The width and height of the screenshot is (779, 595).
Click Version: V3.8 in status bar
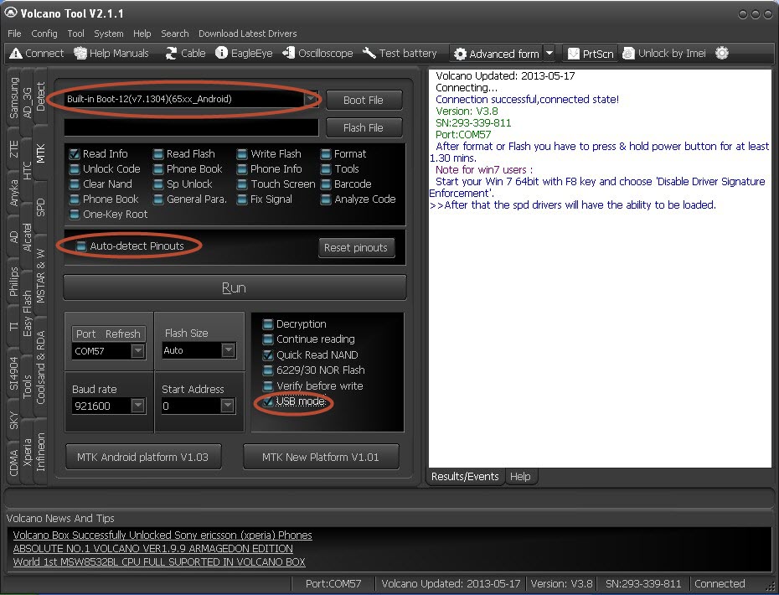pos(561,583)
